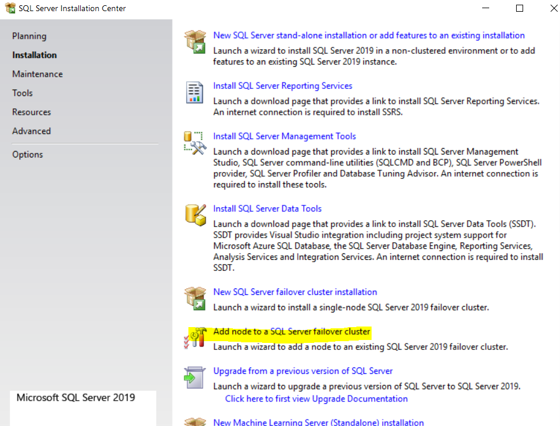Open the Maintenance section
Viewport: 560px width, 426px height.
37,74
